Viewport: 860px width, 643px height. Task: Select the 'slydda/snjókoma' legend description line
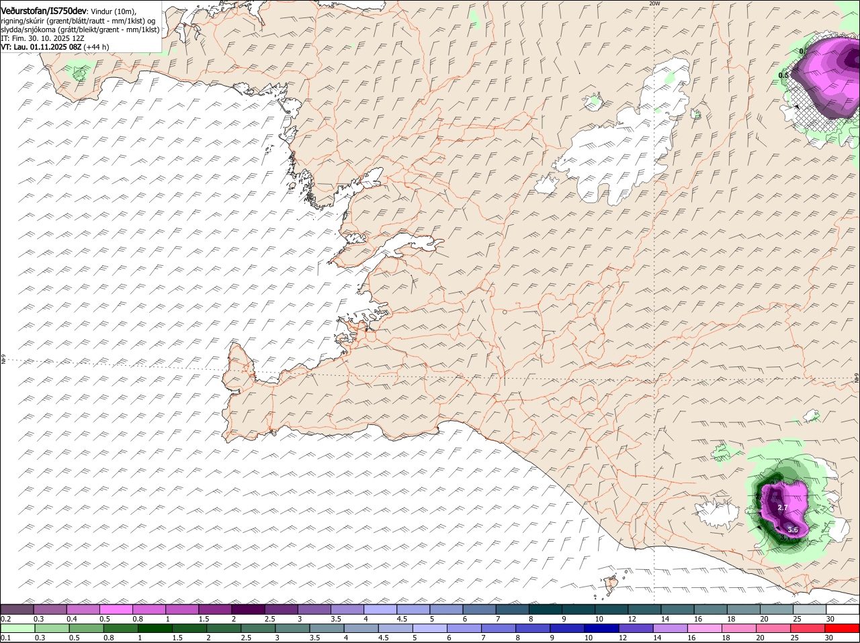(80, 30)
